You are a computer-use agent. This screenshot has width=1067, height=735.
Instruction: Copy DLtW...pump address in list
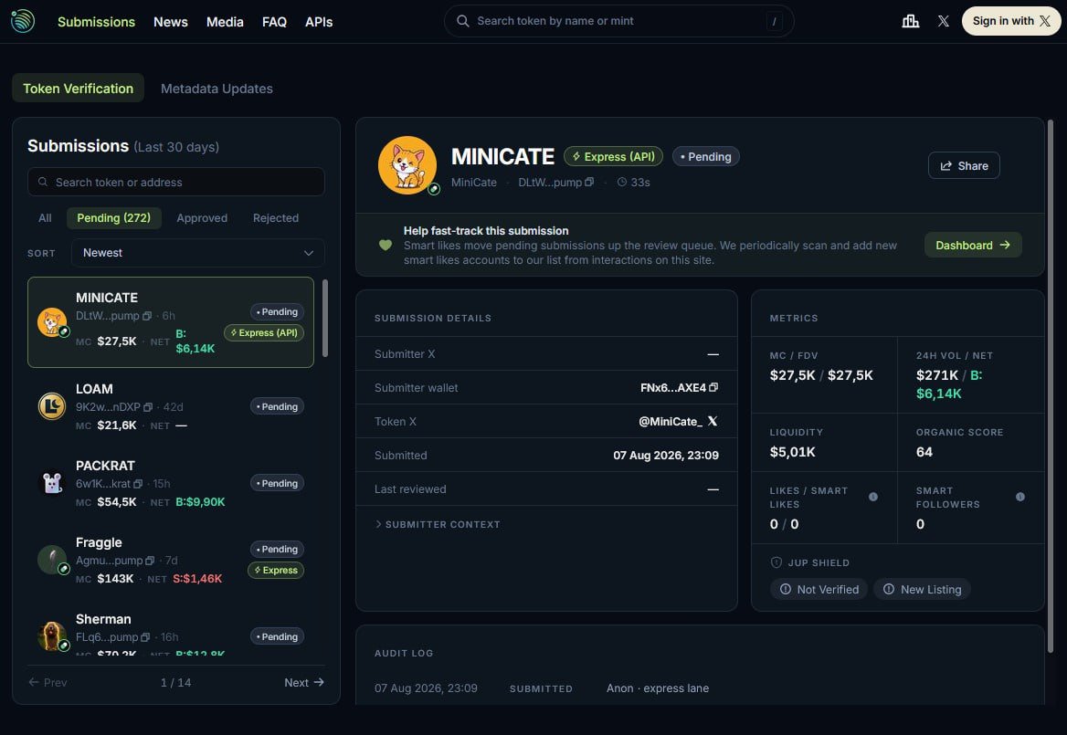pos(146,316)
